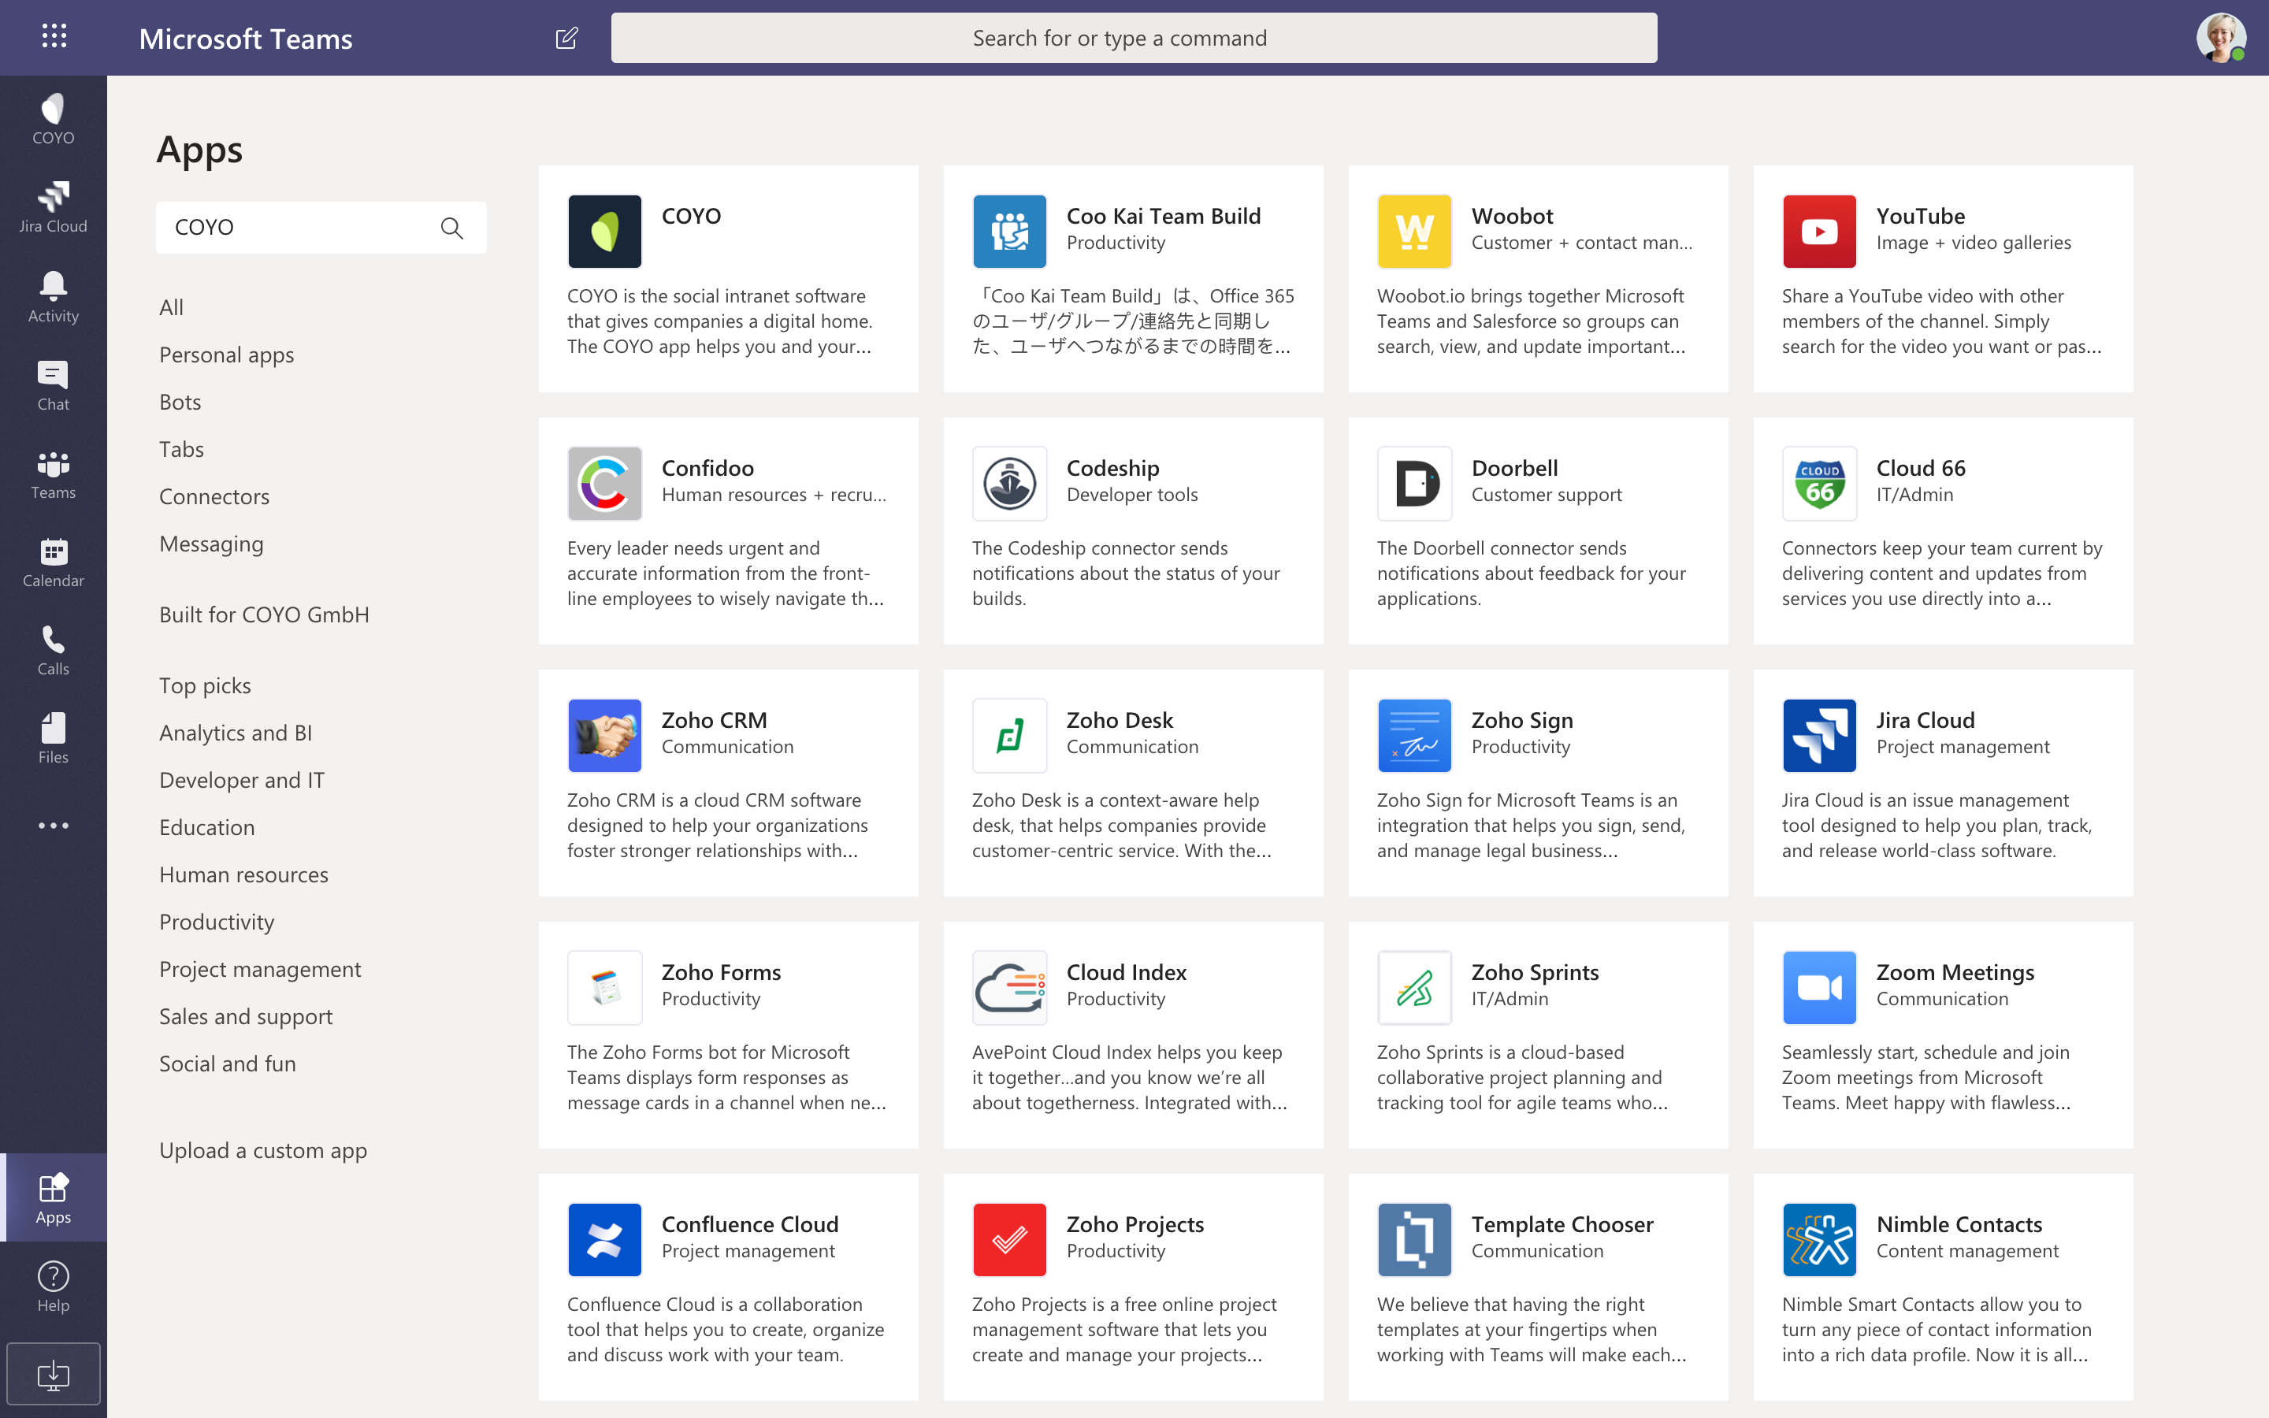Screen dimensions: 2269x1418
Task: Show Top picks apps
Action: click(x=206, y=686)
